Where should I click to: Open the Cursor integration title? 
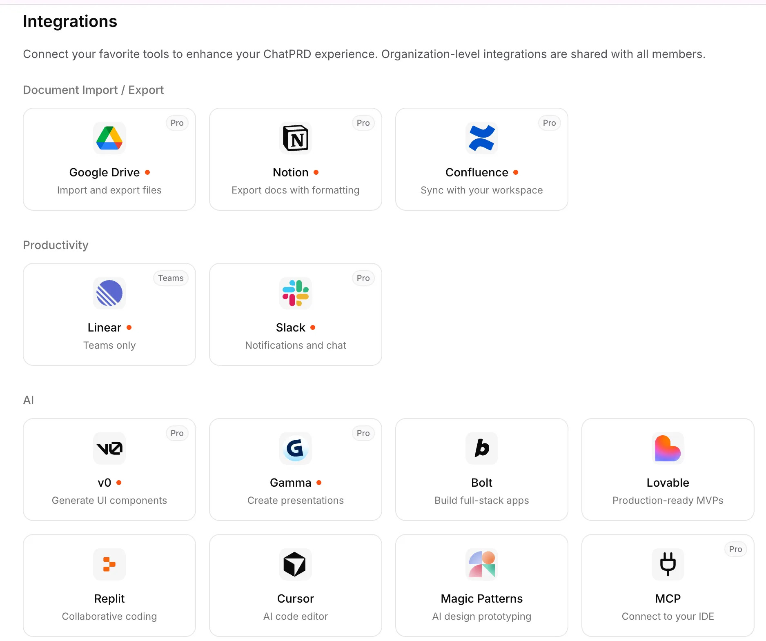tap(296, 599)
